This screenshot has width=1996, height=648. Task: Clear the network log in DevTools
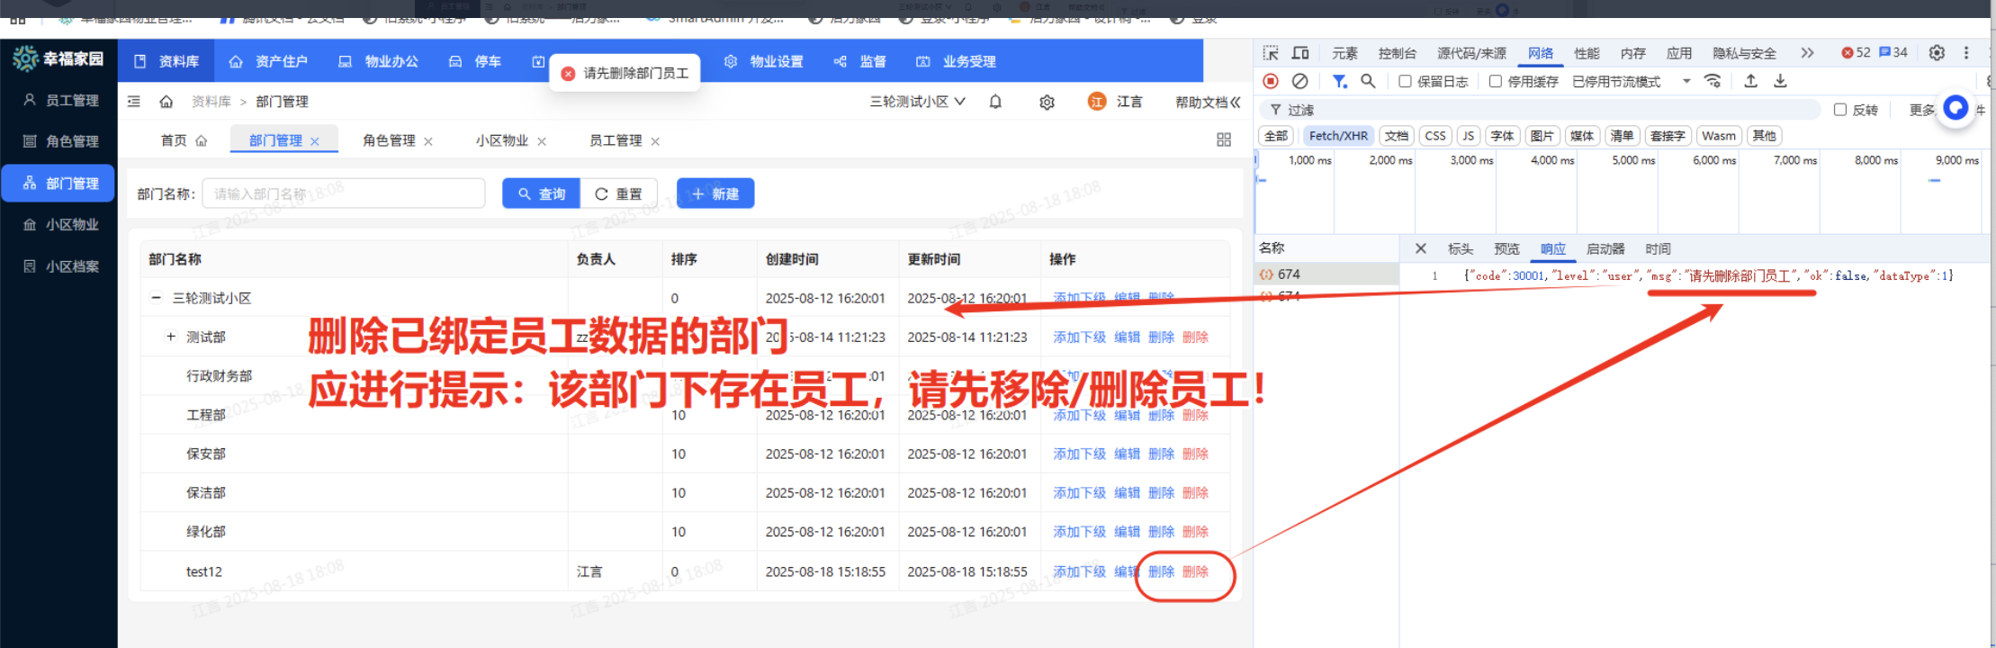tap(1299, 81)
